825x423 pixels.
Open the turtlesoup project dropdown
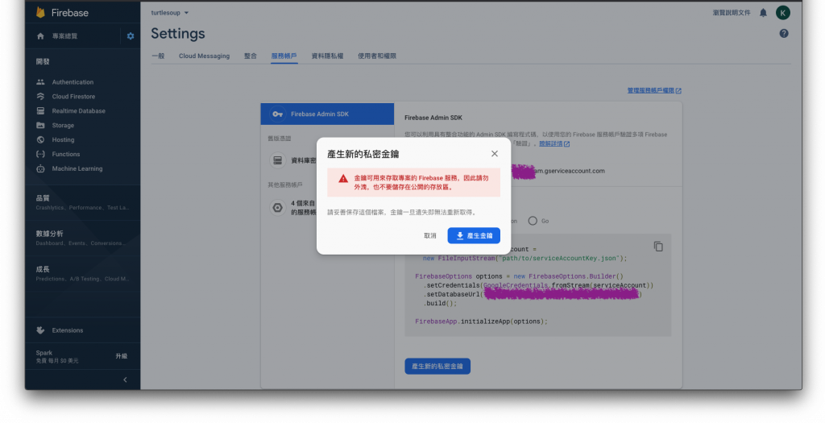169,13
